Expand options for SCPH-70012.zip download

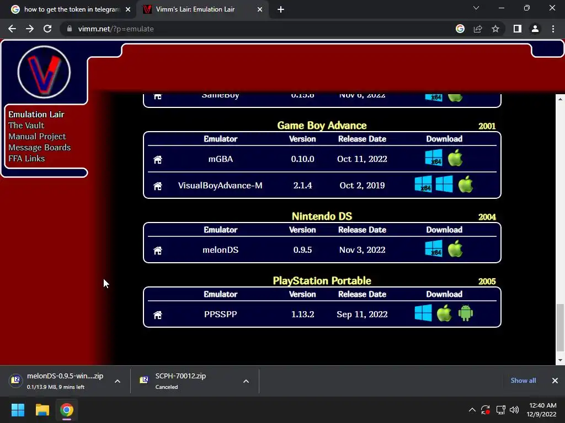[x=246, y=381]
